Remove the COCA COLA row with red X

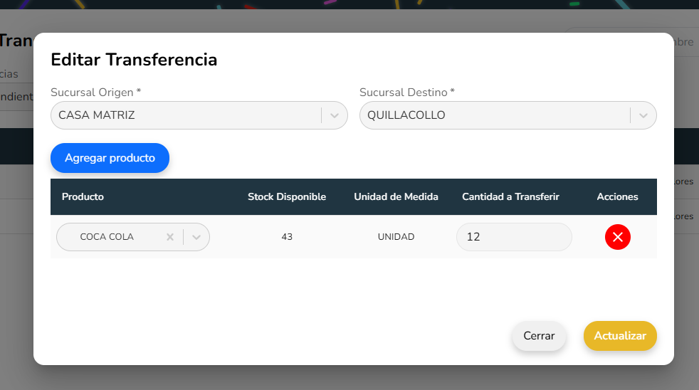(x=617, y=237)
